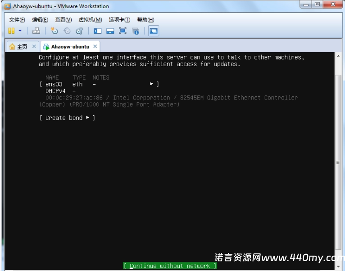Open the snapshot manager icon
This screenshot has width=345, height=271.
pos(79,31)
